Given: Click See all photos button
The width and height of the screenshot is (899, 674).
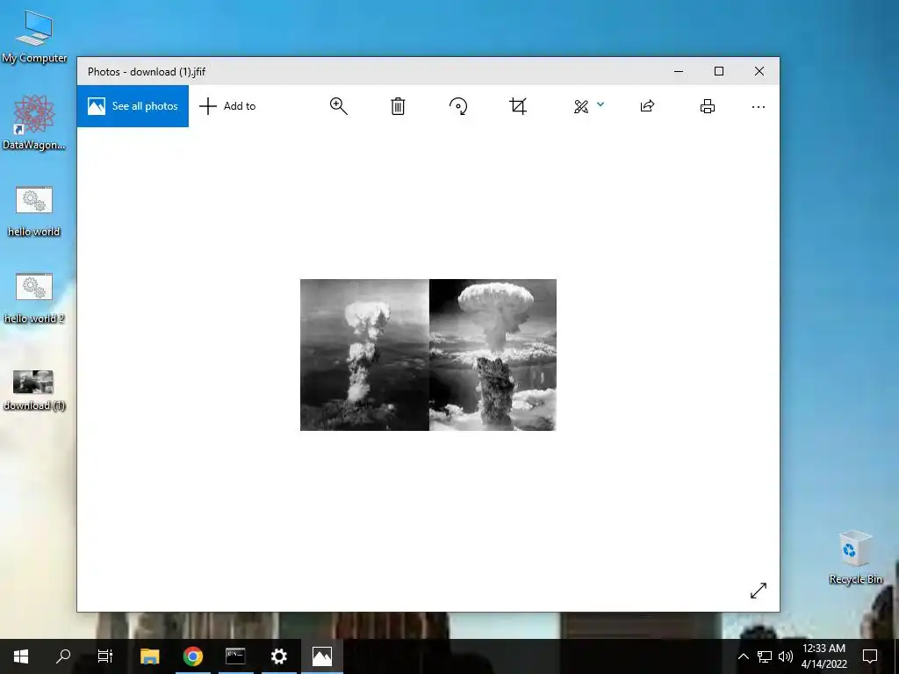Looking at the screenshot, I should (133, 106).
